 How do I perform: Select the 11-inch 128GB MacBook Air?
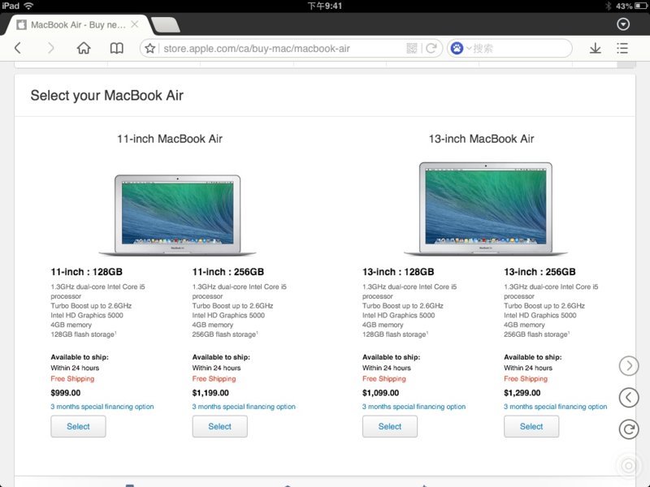(x=78, y=426)
